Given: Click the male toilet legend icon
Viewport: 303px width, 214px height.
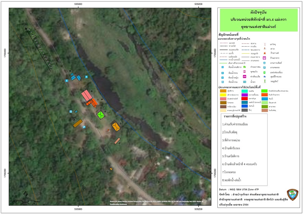Looking at the screenshot, I should (223, 73).
